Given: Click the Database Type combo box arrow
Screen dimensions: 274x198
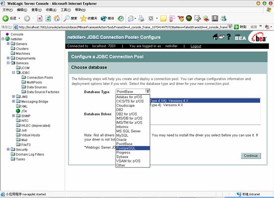Looking at the screenshot, I should coord(148,91).
